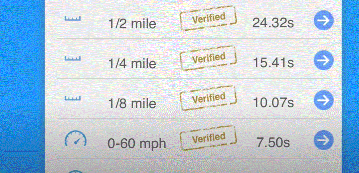Click the 15.41s time value
The width and height of the screenshot is (359, 173).
pos(273,63)
